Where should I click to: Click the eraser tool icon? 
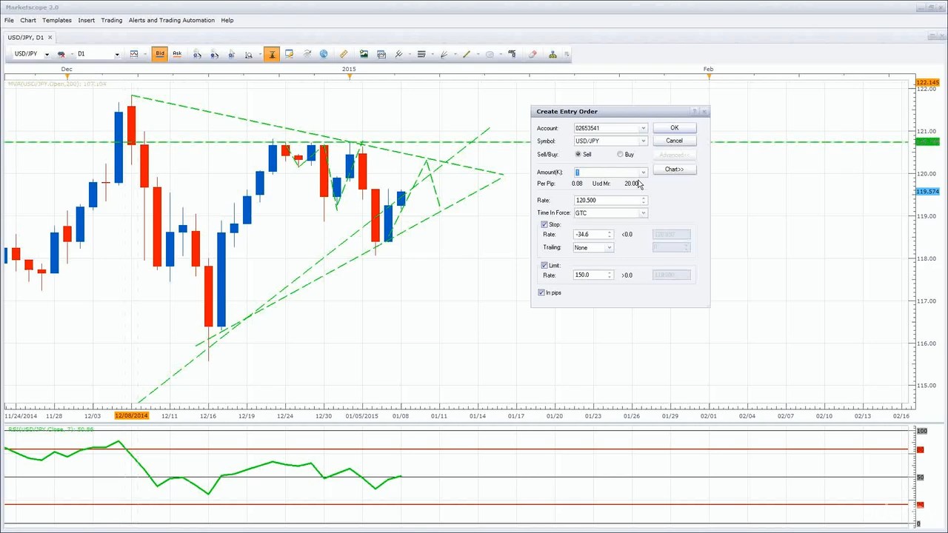point(533,54)
